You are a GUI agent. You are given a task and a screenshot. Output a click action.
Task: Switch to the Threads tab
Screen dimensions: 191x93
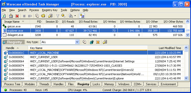pos(44,84)
